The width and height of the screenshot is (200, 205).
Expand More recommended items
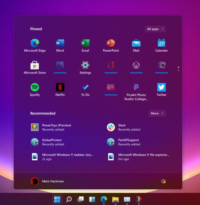[157, 113]
